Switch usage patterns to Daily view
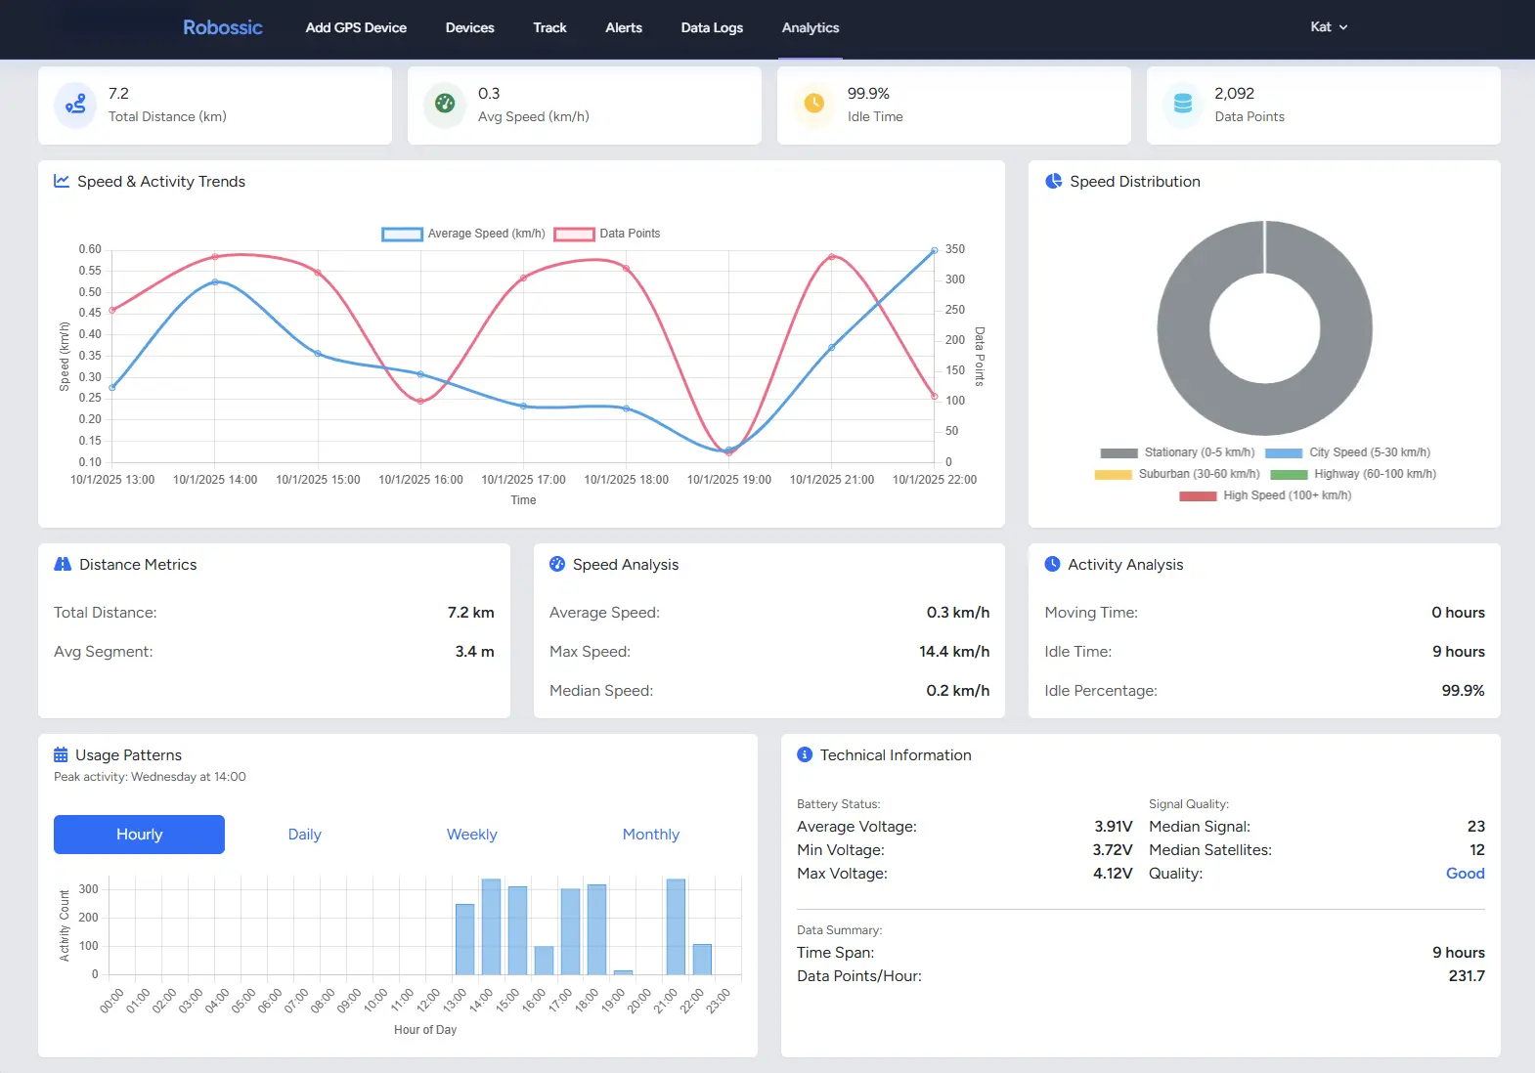This screenshot has width=1535, height=1073. tap(304, 835)
